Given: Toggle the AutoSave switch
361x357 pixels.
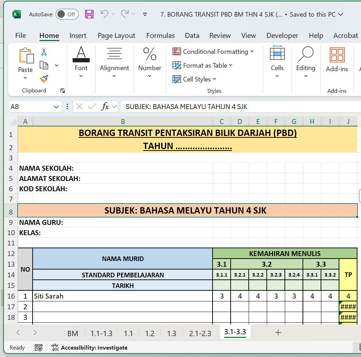Looking at the screenshot, I should 67,14.
